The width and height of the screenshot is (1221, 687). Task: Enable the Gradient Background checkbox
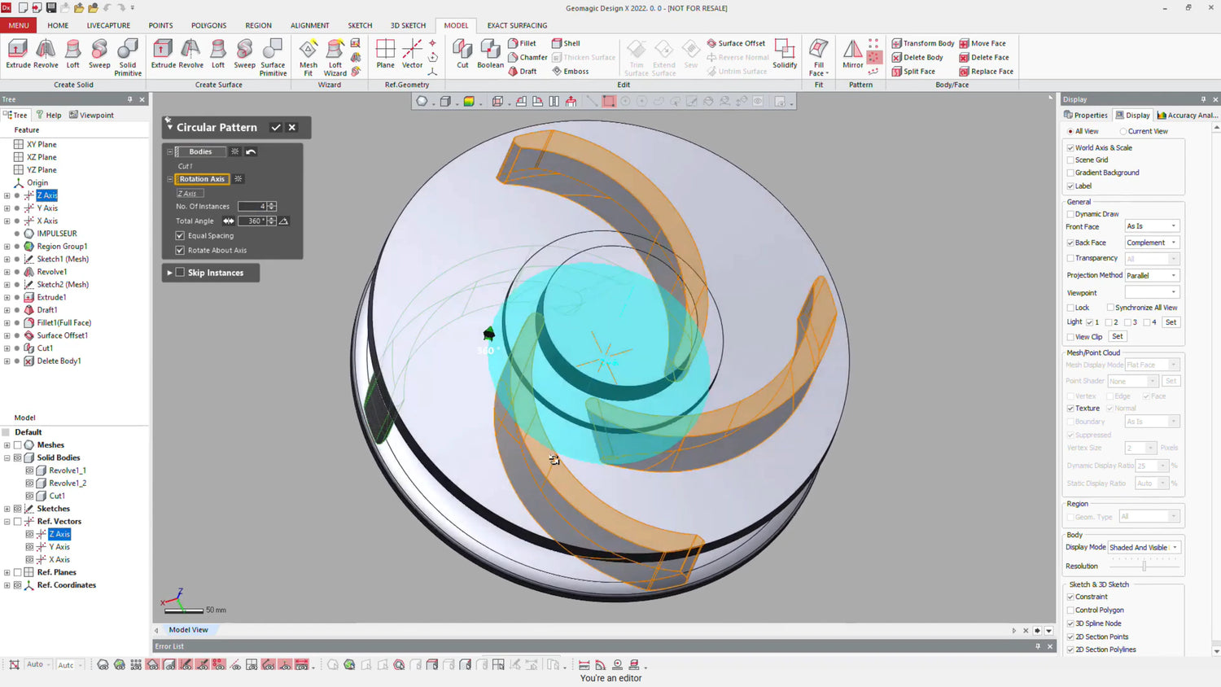pos(1070,173)
